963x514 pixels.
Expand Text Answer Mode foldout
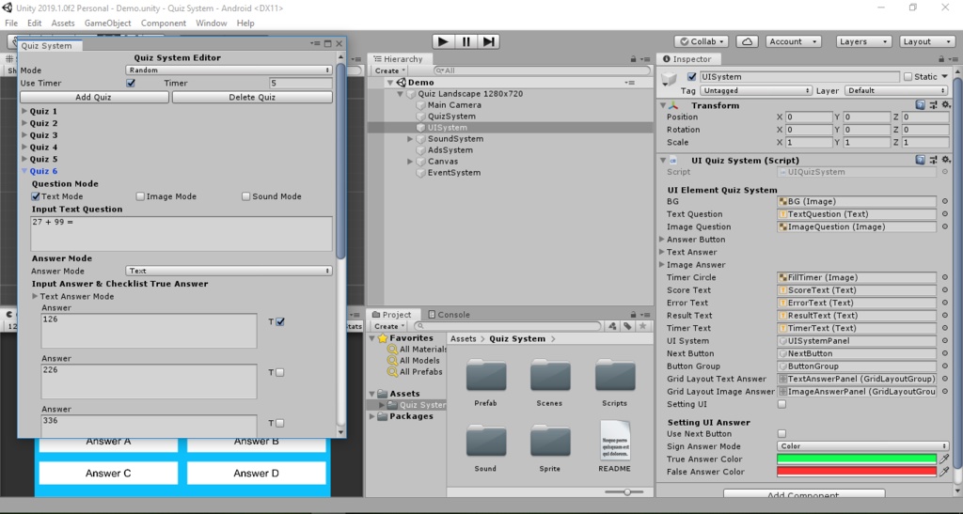click(35, 296)
